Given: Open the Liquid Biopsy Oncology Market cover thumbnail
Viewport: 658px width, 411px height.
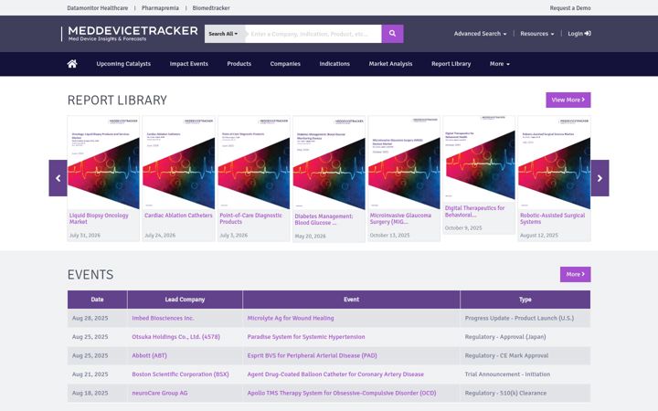Looking at the screenshot, I should pyautogui.click(x=103, y=163).
